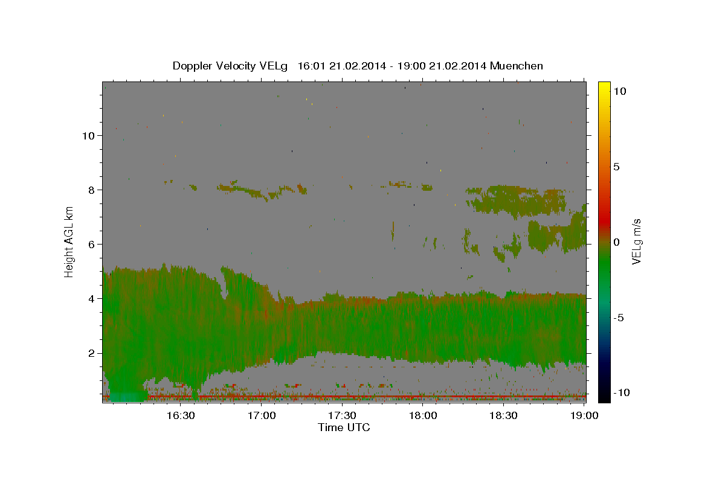
Task: Click the 18:00 time tick label
Action: (x=424, y=416)
